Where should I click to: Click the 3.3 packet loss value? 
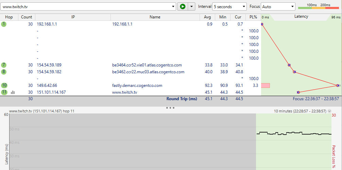tap(256, 86)
